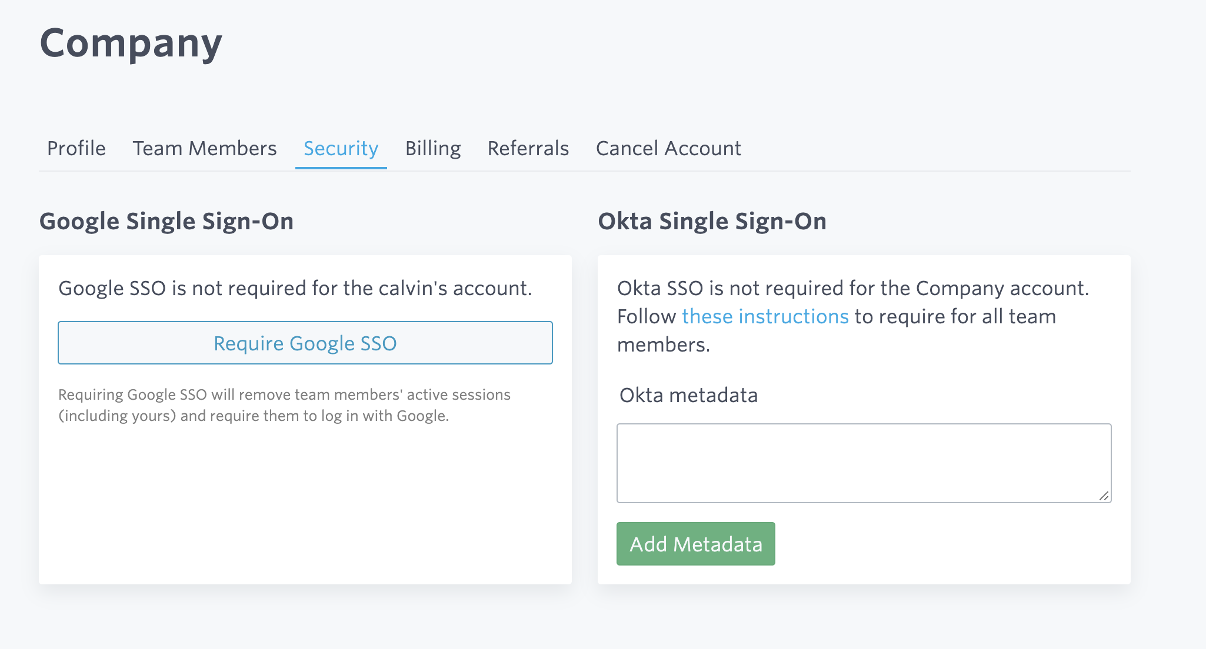Screen dimensions: 1206x649
Task: Open the Team Members tab
Action: pos(205,148)
